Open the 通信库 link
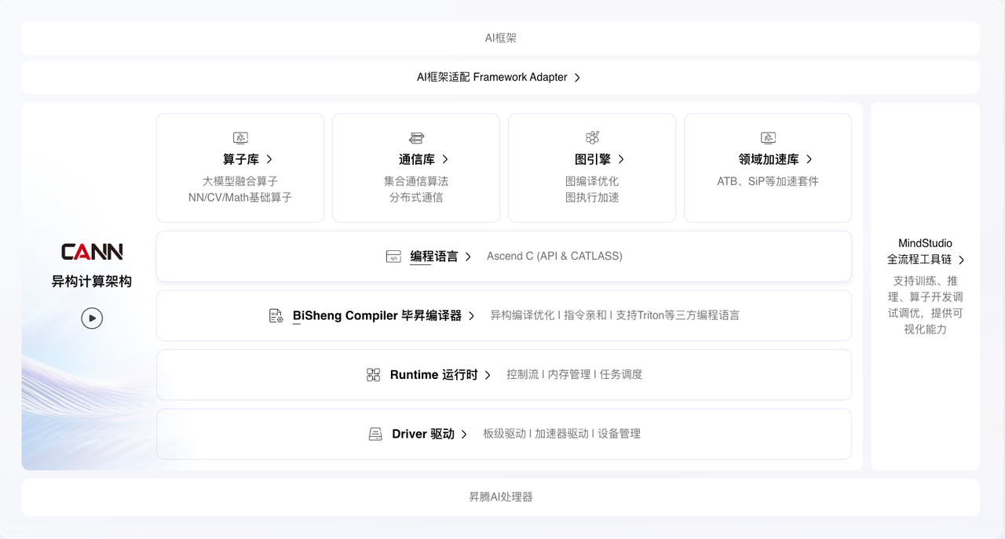The image size is (1005, 539). (x=417, y=159)
